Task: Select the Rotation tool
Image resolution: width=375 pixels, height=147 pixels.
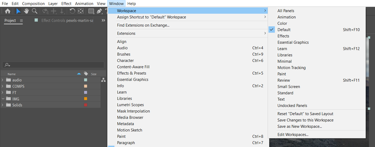Action: (72, 11)
